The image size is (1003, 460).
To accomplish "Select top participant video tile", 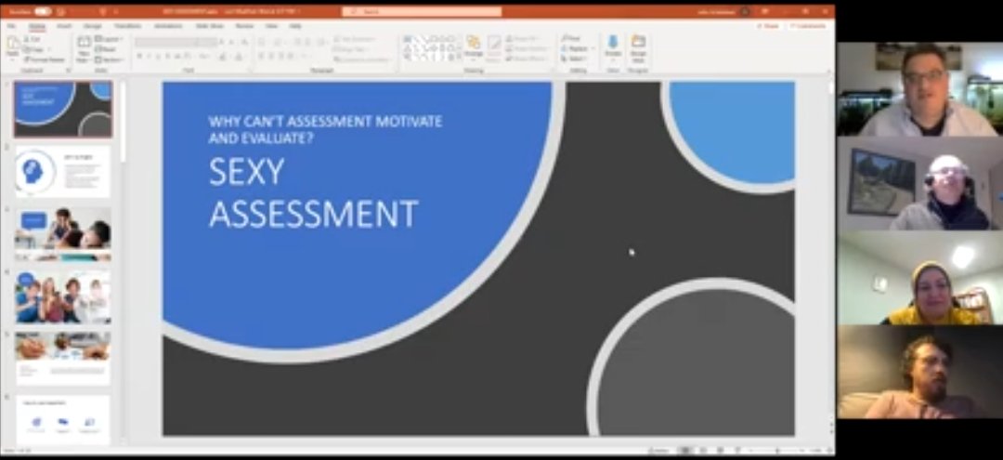I will click(919, 89).
